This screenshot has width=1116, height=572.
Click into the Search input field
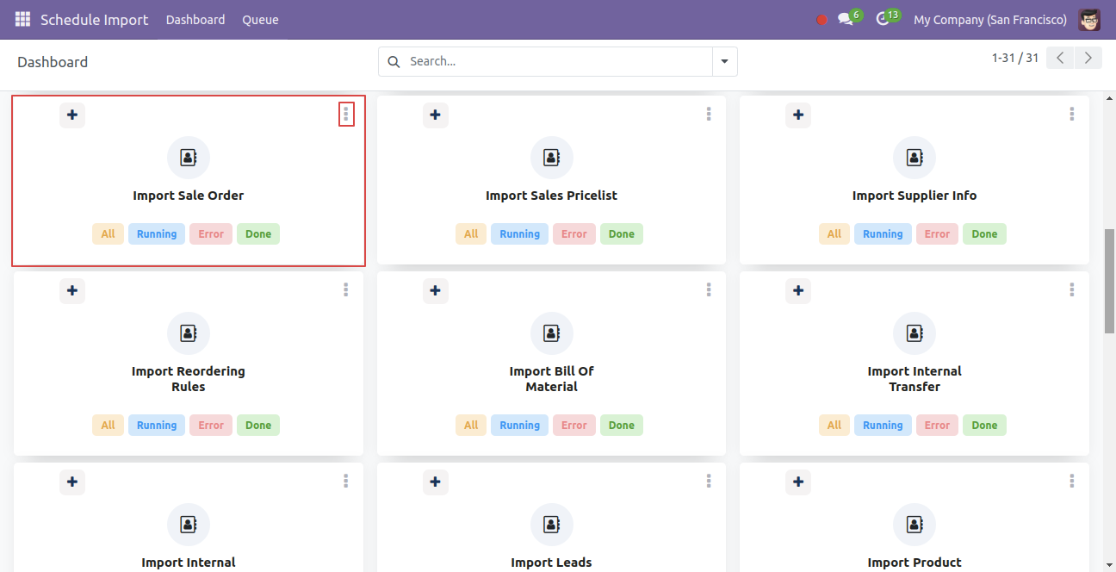click(x=558, y=62)
